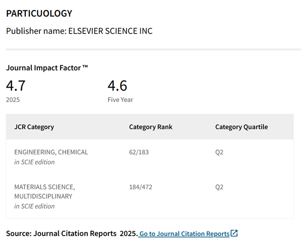Click the Source: Journal Citation Reports 2025 text

pos(72,234)
